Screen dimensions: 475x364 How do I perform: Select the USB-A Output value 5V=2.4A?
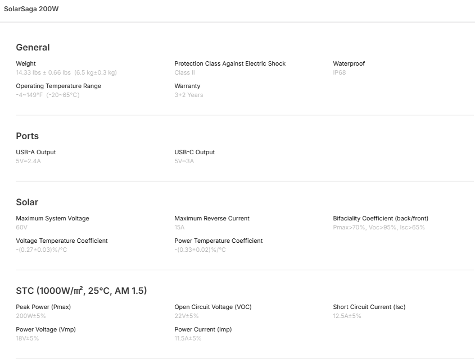click(29, 161)
